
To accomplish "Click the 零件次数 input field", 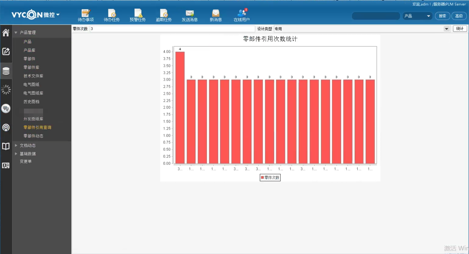I will pos(172,29).
